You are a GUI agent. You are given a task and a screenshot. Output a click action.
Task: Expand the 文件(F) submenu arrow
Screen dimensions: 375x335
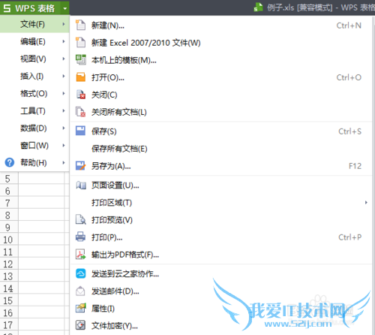[64, 24]
